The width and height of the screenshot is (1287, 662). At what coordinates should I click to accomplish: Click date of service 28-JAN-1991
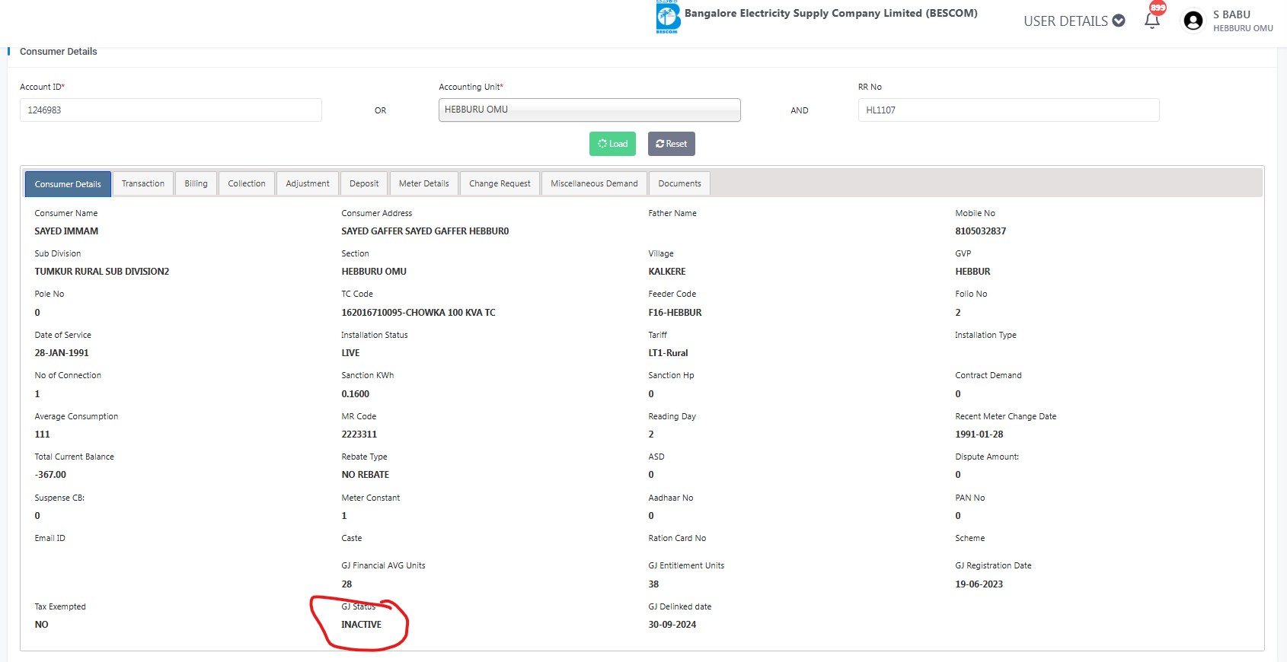62,353
